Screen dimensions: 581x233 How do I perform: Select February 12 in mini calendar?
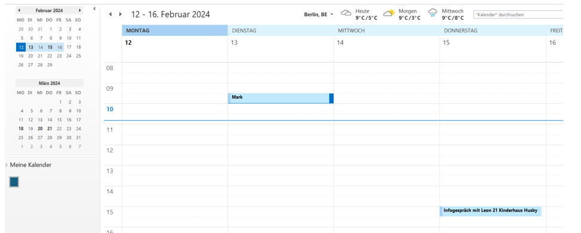click(x=21, y=47)
